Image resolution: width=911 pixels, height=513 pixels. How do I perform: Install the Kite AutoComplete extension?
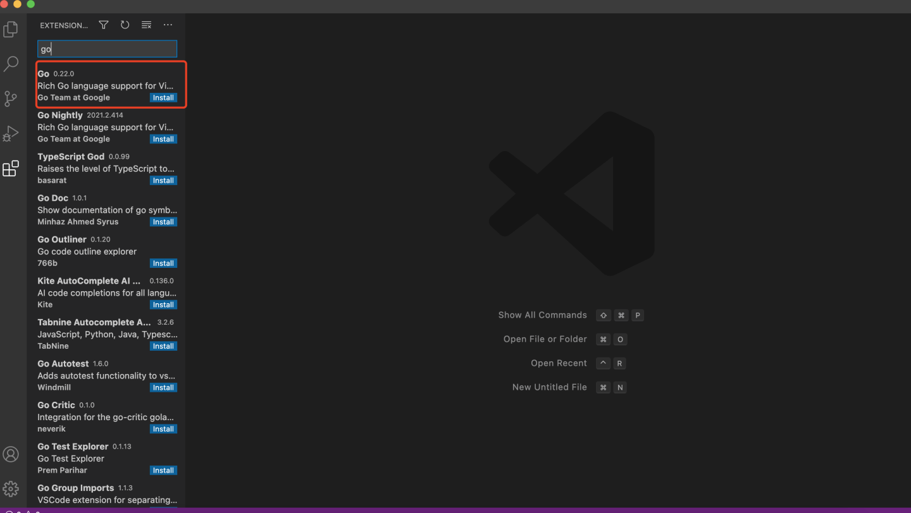[x=163, y=305]
